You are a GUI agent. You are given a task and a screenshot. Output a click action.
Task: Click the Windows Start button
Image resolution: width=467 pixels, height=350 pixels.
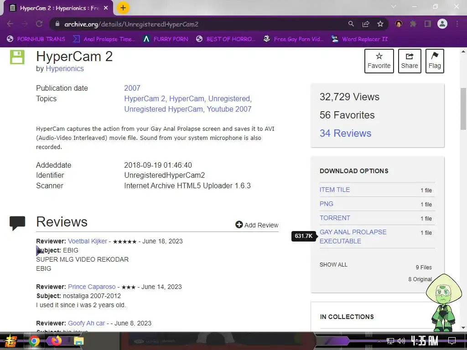point(10,341)
